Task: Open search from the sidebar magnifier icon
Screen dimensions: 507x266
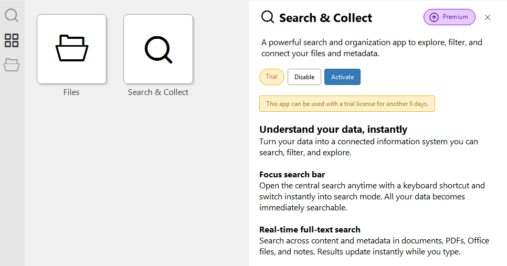Action: click(12, 15)
